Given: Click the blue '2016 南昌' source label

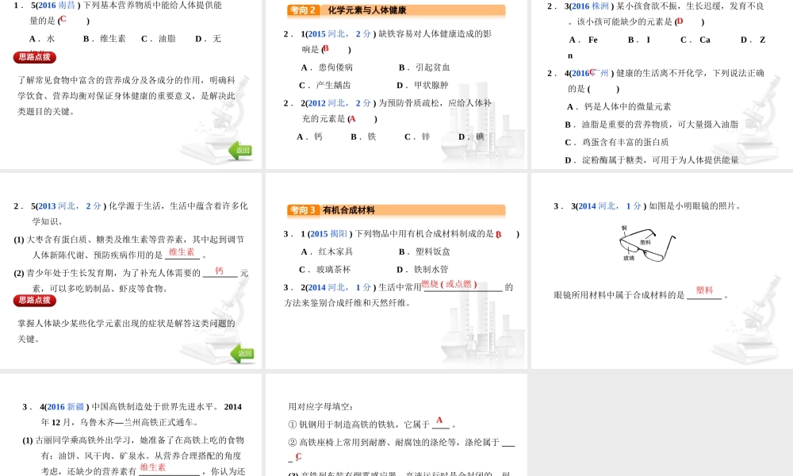Looking at the screenshot, I should pos(56,5).
